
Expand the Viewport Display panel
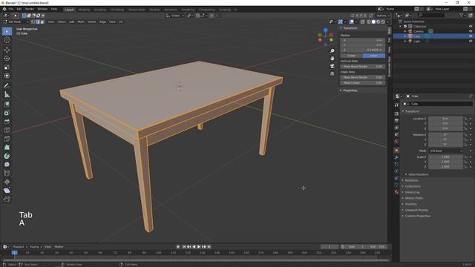click(x=416, y=210)
